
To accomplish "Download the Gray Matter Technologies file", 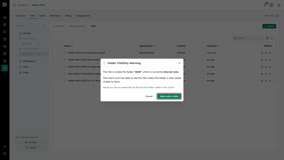I will pyautogui.click(x=270, y=74).
